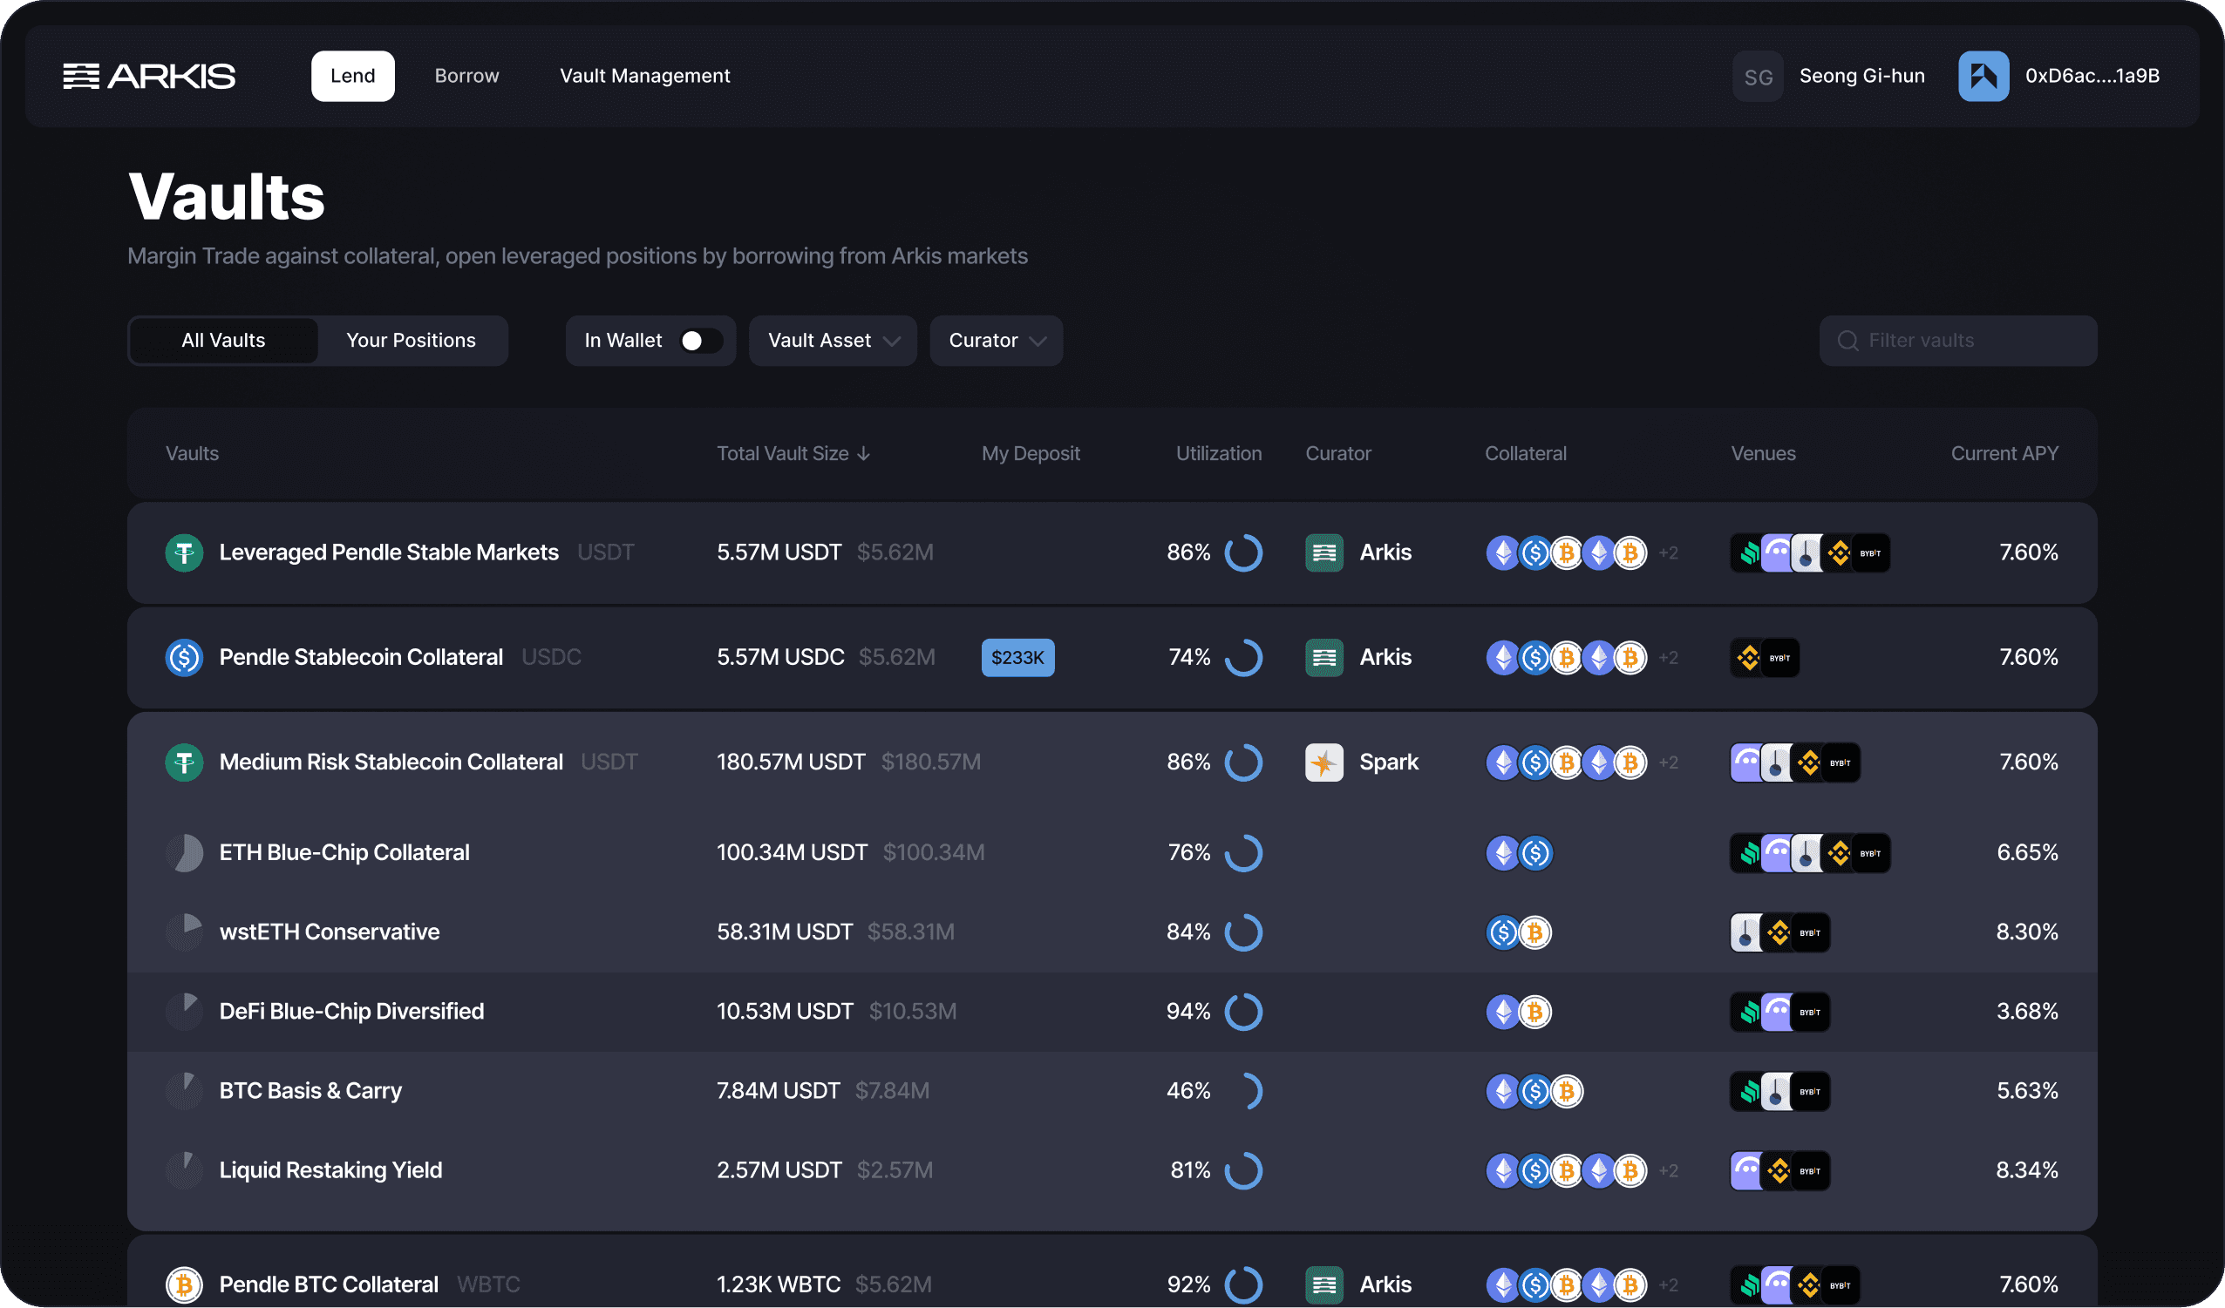
Task: Open the Vault Management tab
Action: (644, 76)
